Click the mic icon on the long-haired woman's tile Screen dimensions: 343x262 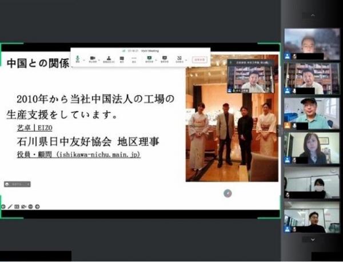click(294, 160)
